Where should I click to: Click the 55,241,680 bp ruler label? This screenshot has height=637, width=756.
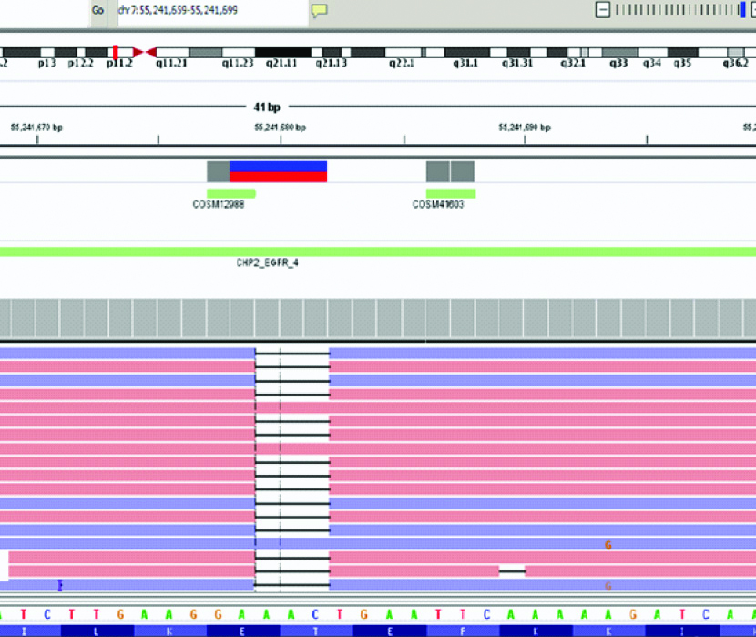click(x=280, y=128)
